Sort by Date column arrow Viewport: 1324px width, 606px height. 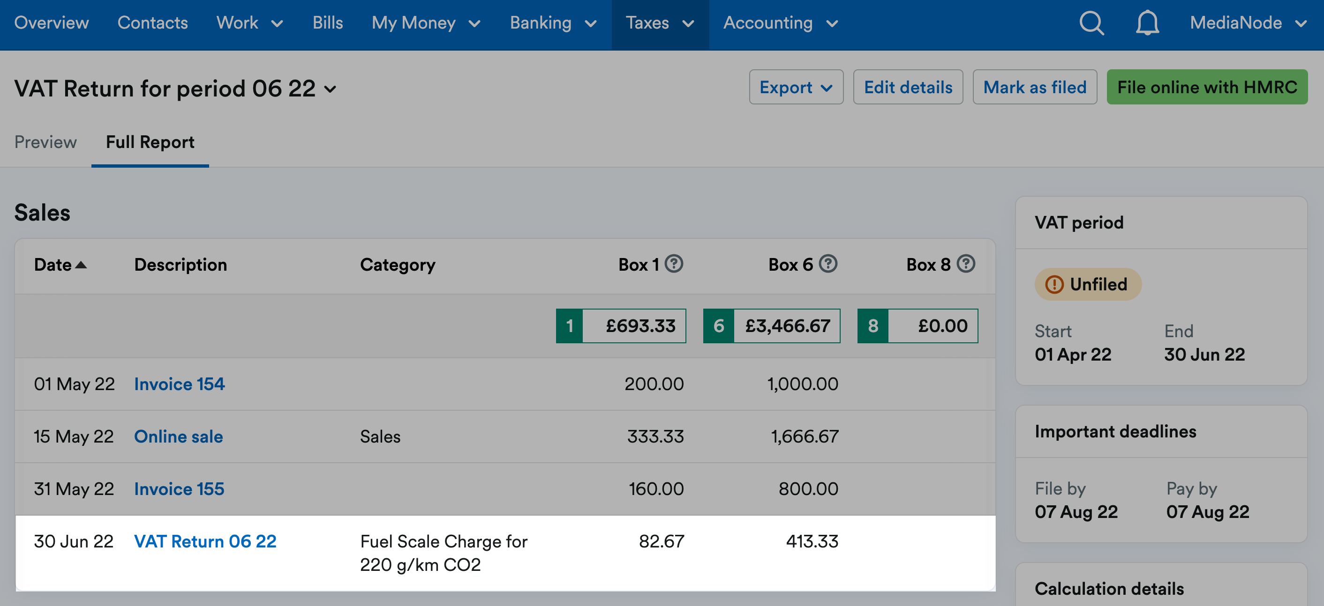[x=81, y=265]
